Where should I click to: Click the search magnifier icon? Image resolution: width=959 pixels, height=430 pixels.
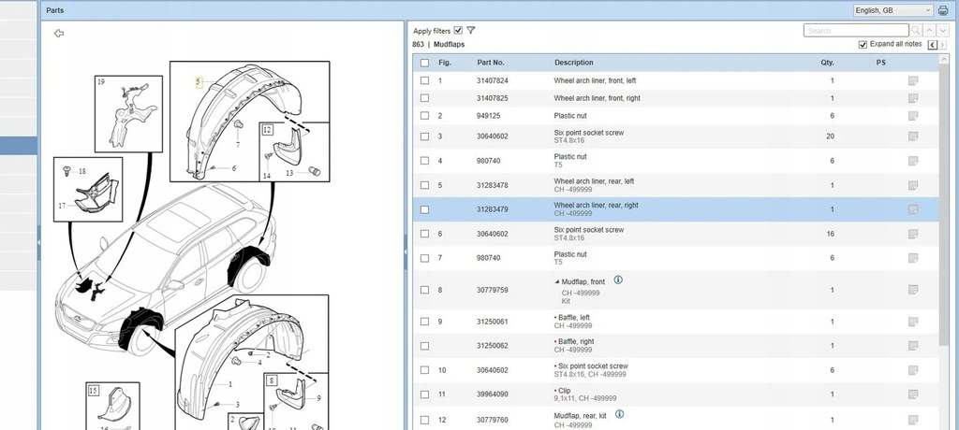tap(916, 31)
